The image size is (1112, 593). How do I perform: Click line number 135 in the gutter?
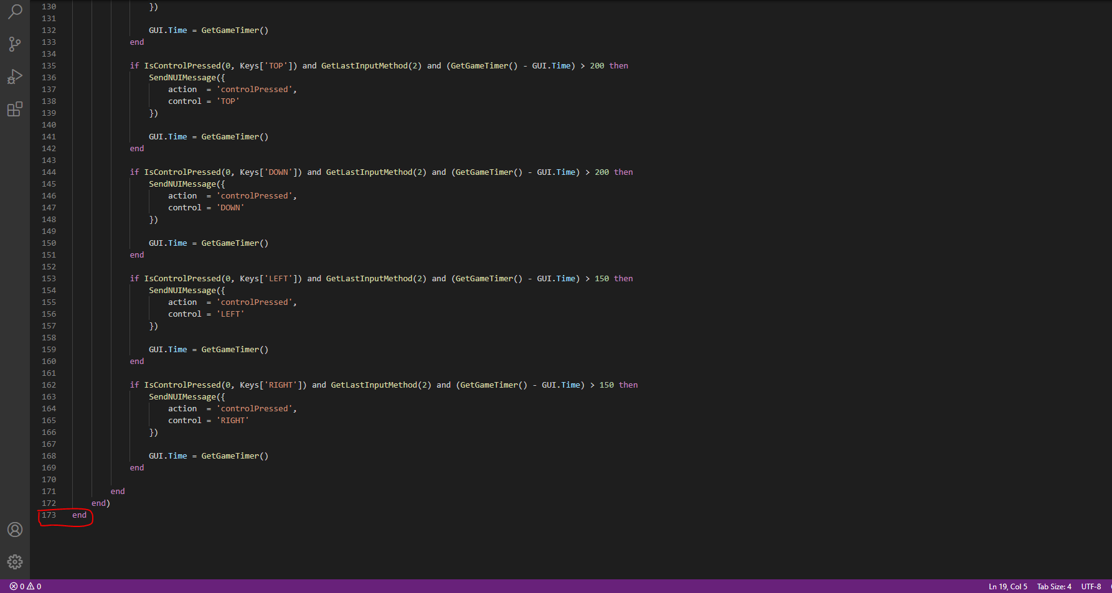[x=49, y=65]
